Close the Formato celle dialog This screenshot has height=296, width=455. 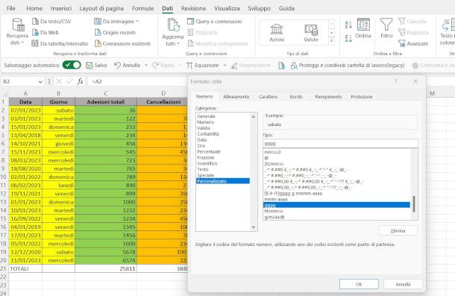click(415, 81)
